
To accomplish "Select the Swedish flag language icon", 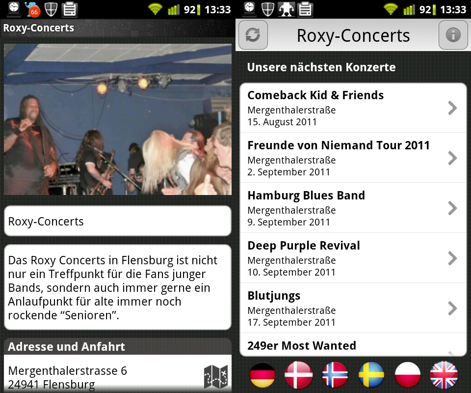I will [x=371, y=375].
